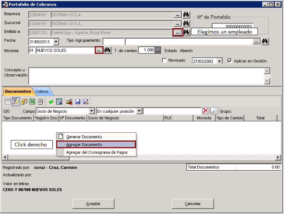Uncheck Aplicar en Gestión checkbox
This screenshot has height=214, width=285.
tap(230, 61)
